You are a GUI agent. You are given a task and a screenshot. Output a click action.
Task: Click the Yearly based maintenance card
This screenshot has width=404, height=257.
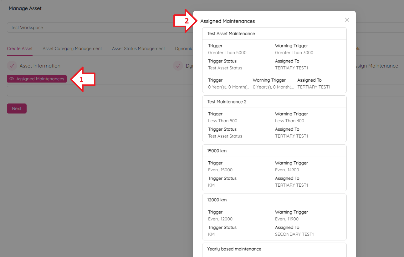click(234, 249)
